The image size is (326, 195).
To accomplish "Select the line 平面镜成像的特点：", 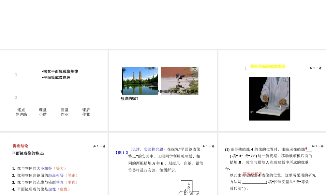I will click(28, 153).
